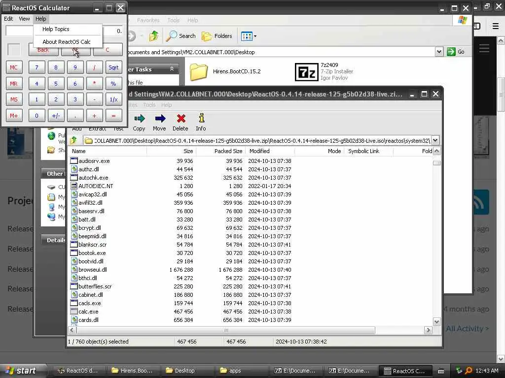
Task: Expand Explorer address bar dropdown
Action: (438, 52)
